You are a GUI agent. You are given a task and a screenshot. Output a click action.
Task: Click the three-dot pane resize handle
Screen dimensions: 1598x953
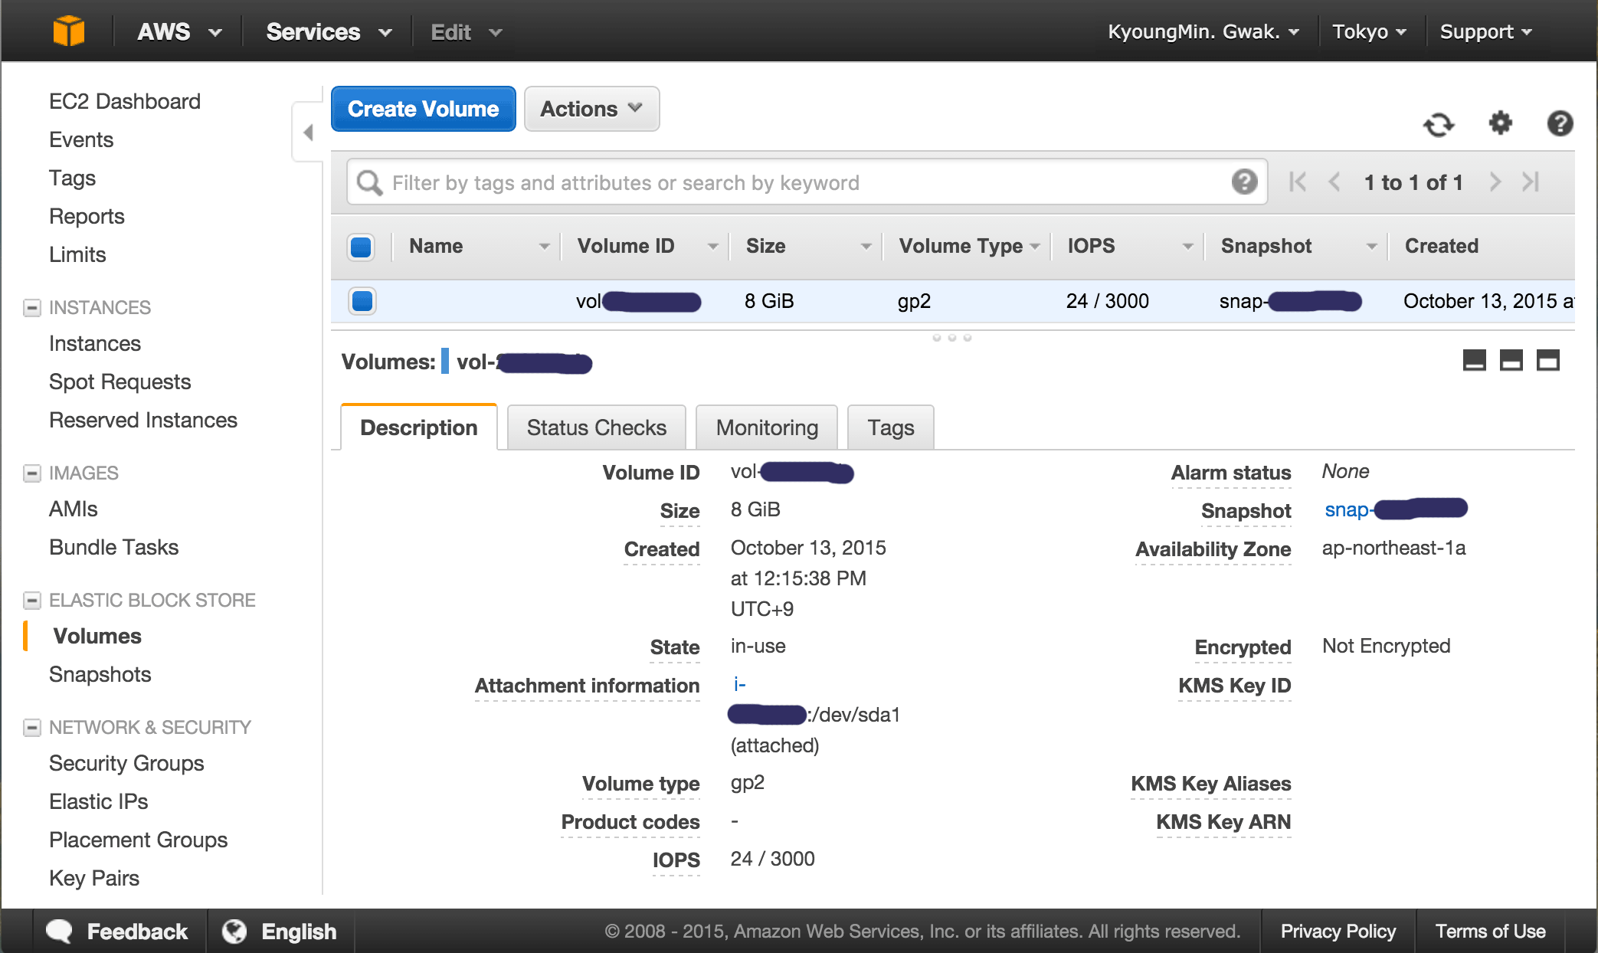click(951, 338)
